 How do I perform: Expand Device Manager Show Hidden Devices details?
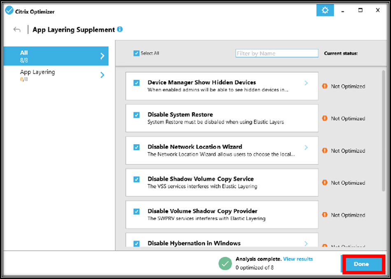coord(306,83)
